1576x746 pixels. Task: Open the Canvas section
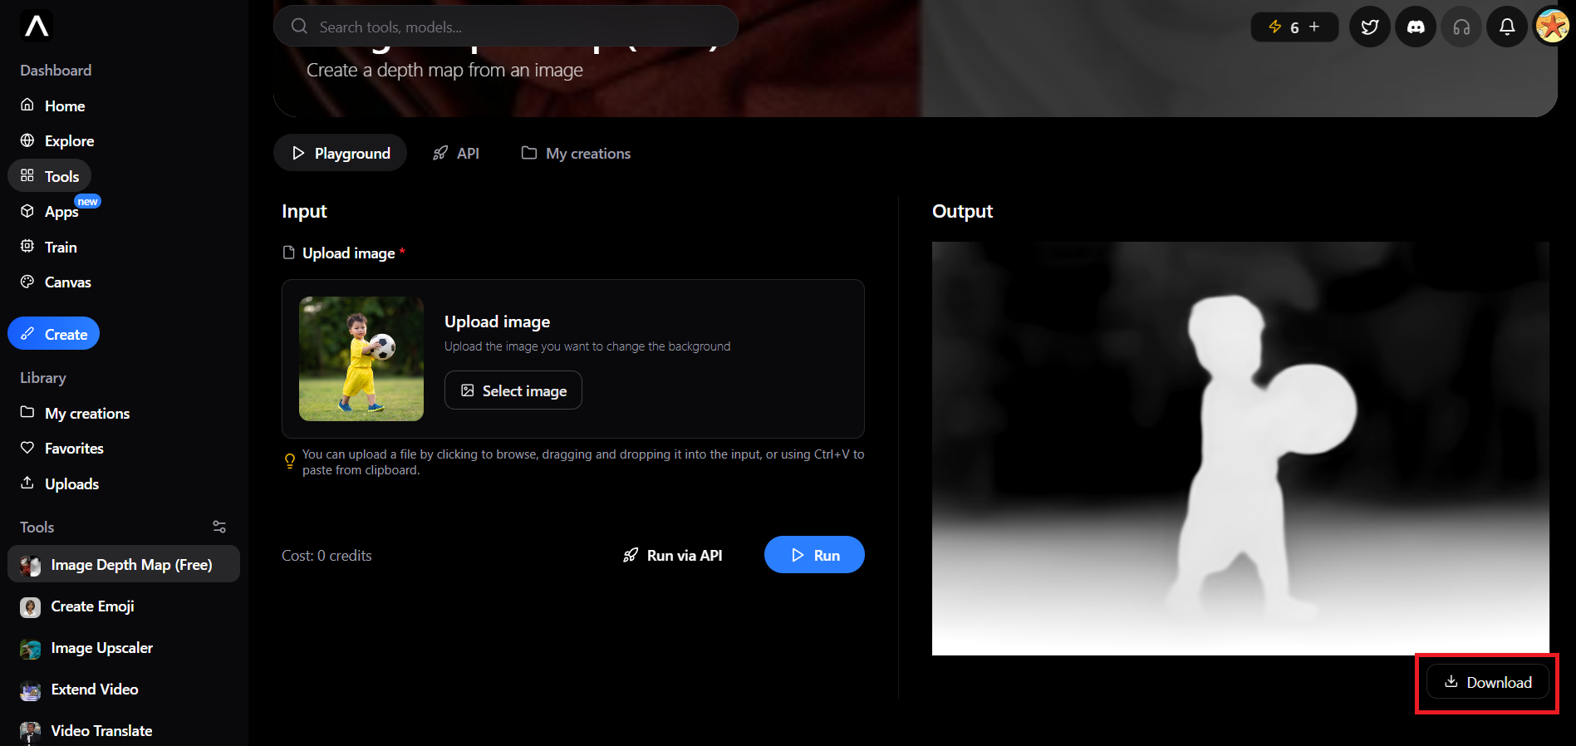56,282
